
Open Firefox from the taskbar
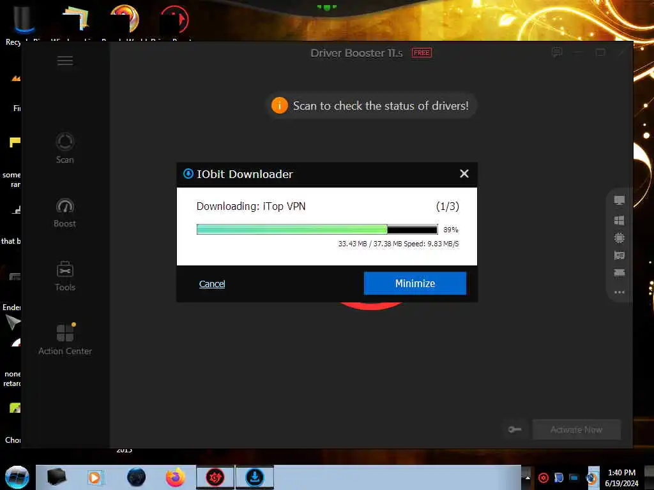tap(175, 477)
